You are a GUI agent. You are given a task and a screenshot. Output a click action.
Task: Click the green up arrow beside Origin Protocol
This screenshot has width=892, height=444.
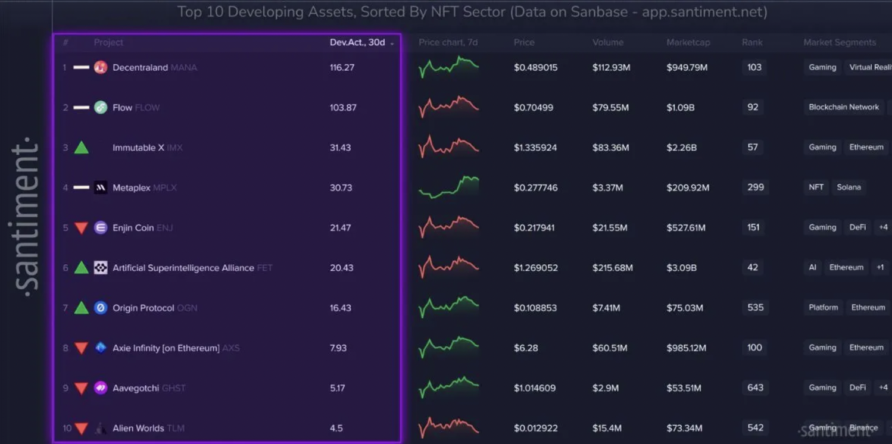click(x=82, y=308)
